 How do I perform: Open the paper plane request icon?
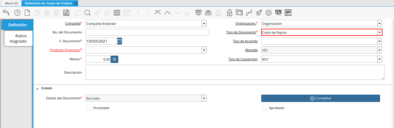coord(259,13)
